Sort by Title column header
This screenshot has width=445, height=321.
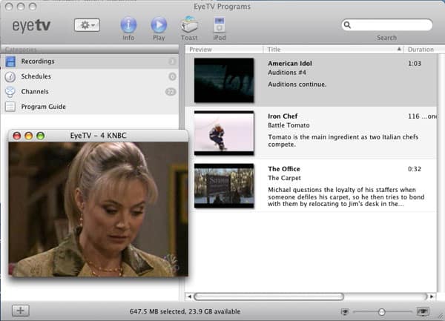pyautogui.click(x=334, y=50)
